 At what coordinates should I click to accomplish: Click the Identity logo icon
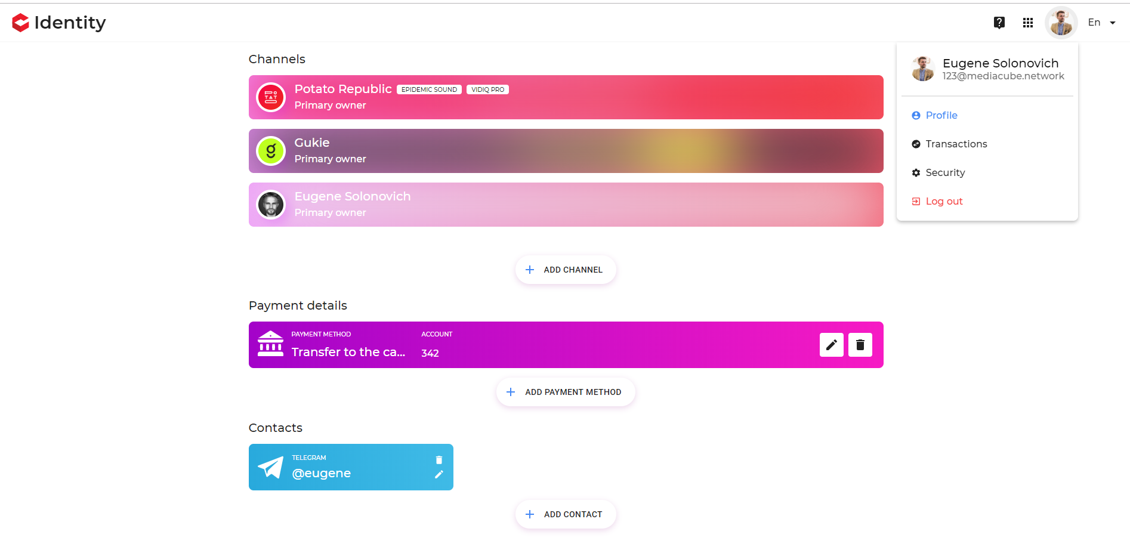[21, 23]
